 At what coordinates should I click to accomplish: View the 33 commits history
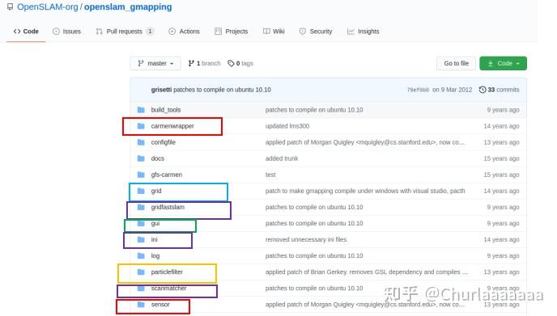pyautogui.click(x=499, y=90)
